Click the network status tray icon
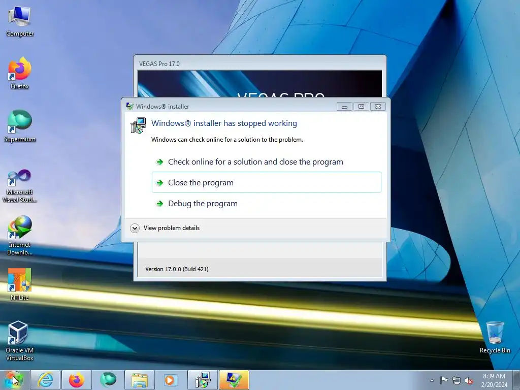 coord(457,380)
